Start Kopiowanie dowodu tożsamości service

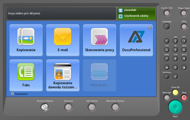coord(63,75)
